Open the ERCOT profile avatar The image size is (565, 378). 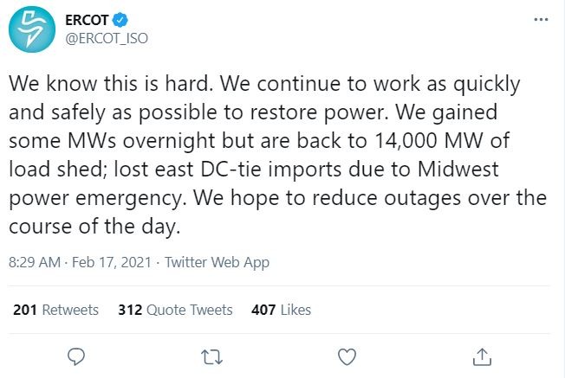(32, 29)
